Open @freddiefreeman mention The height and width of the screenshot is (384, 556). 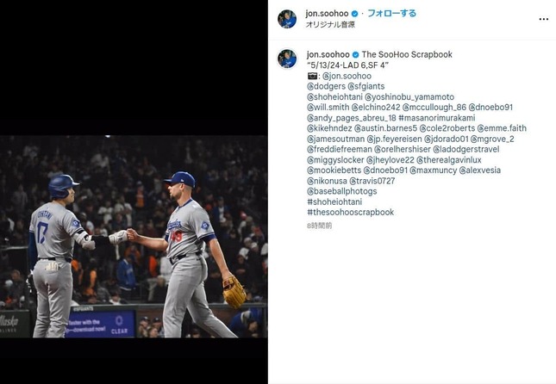point(340,150)
